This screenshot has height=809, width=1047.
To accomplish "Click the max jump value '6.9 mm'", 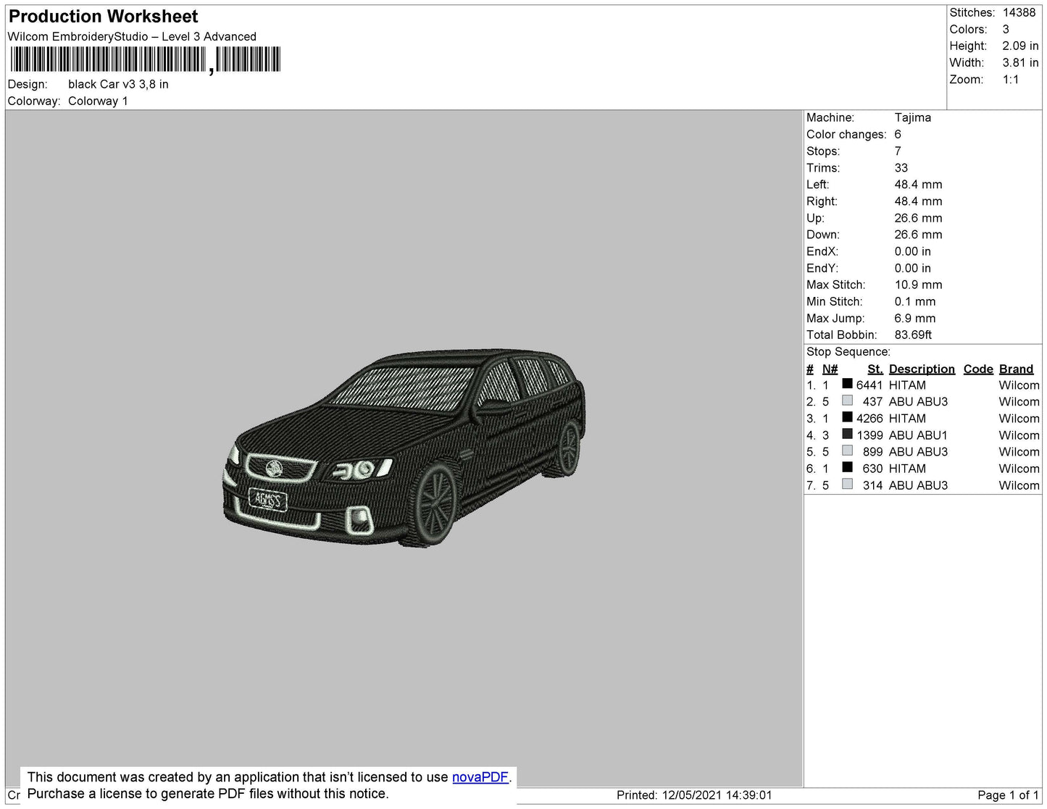I will click(915, 319).
